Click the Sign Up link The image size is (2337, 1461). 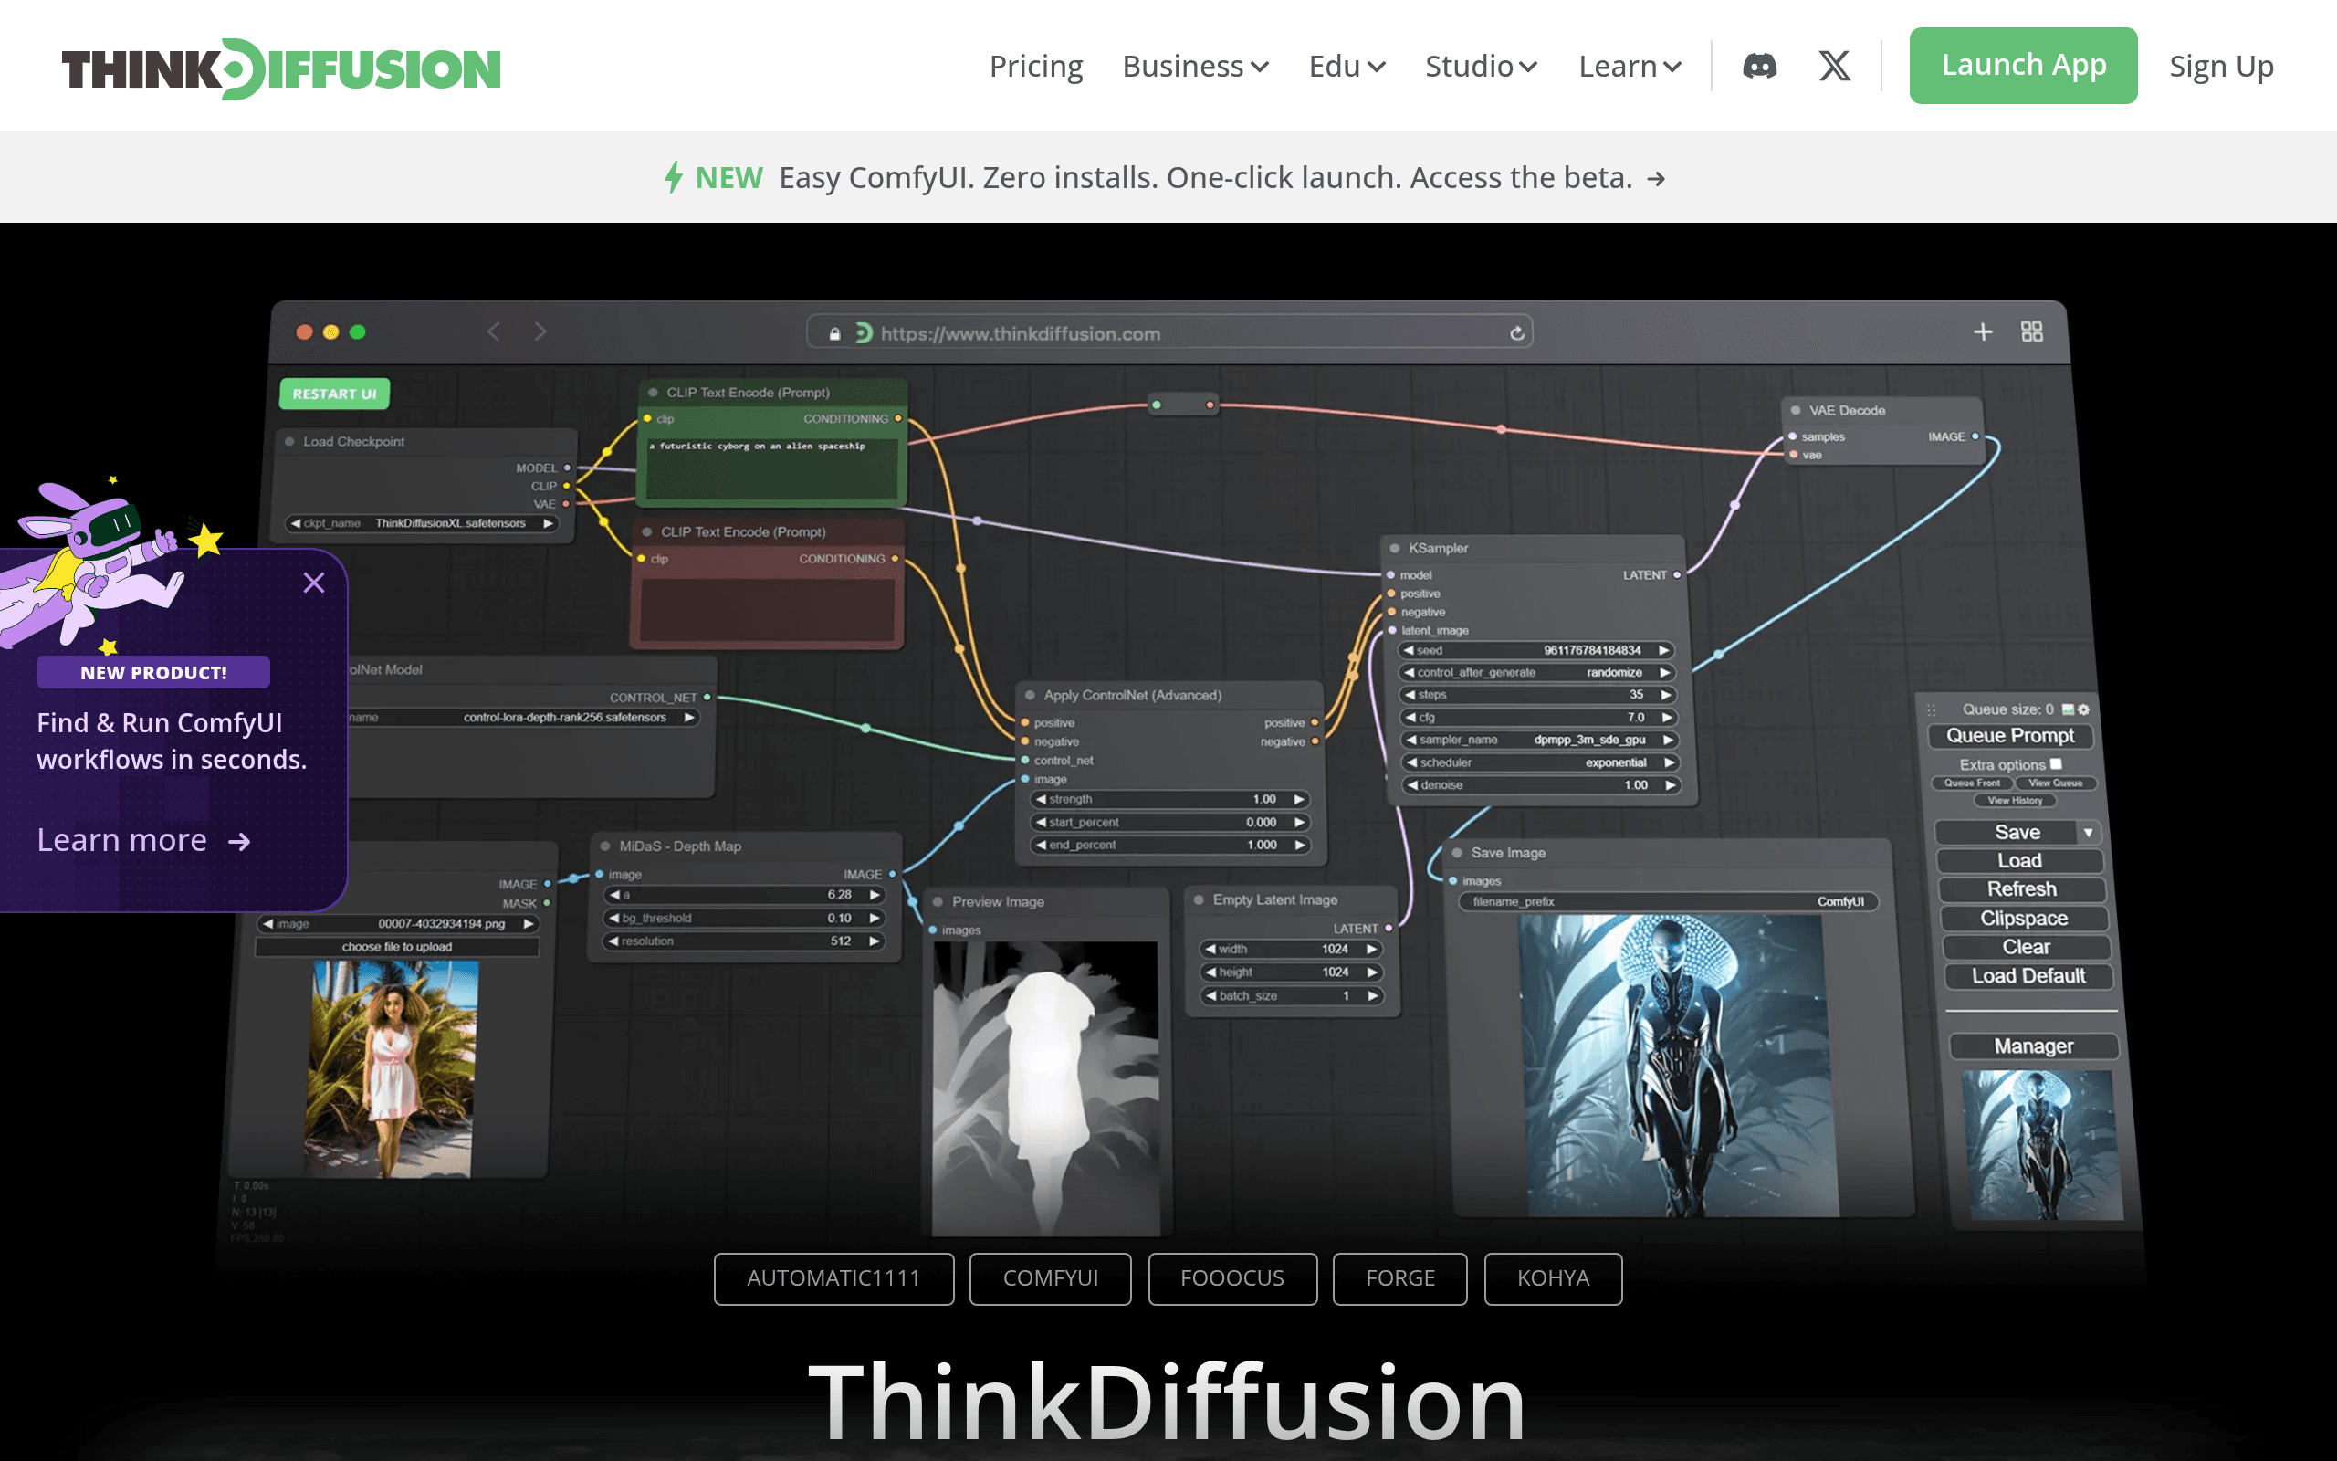click(2221, 66)
